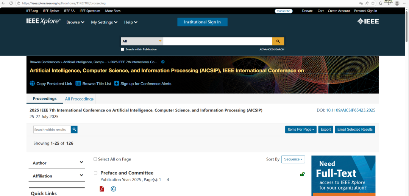
Task: Click the read aloud icon
Action: (367, 3)
